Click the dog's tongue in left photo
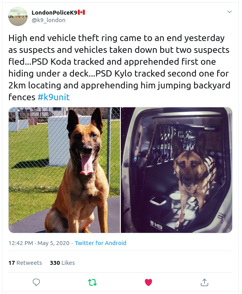The image size is (242, 294). pyautogui.click(x=86, y=165)
